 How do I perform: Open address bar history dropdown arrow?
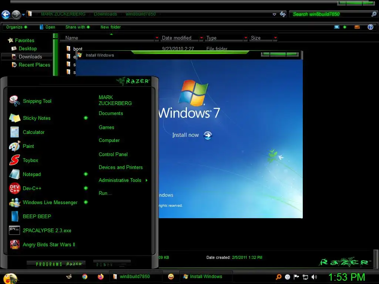(x=274, y=14)
